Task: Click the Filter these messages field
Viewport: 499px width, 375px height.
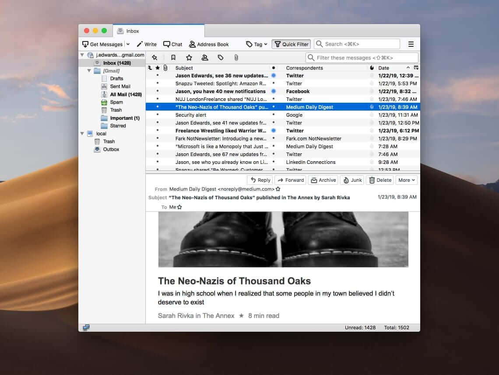Action: click(x=362, y=58)
